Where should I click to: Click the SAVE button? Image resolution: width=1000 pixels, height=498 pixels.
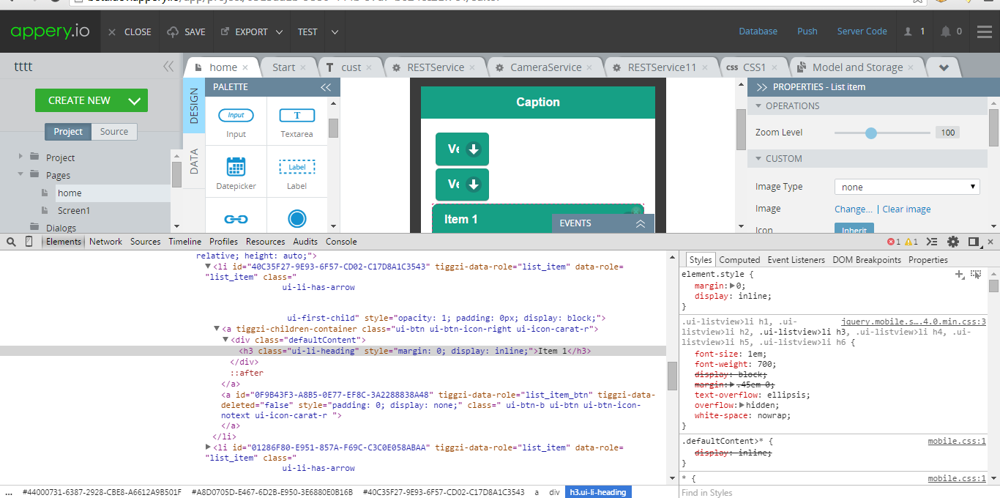coord(186,32)
